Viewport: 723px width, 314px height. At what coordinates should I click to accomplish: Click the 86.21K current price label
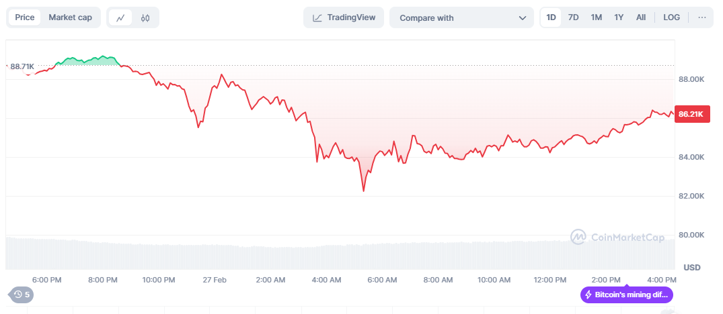(x=691, y=114)
